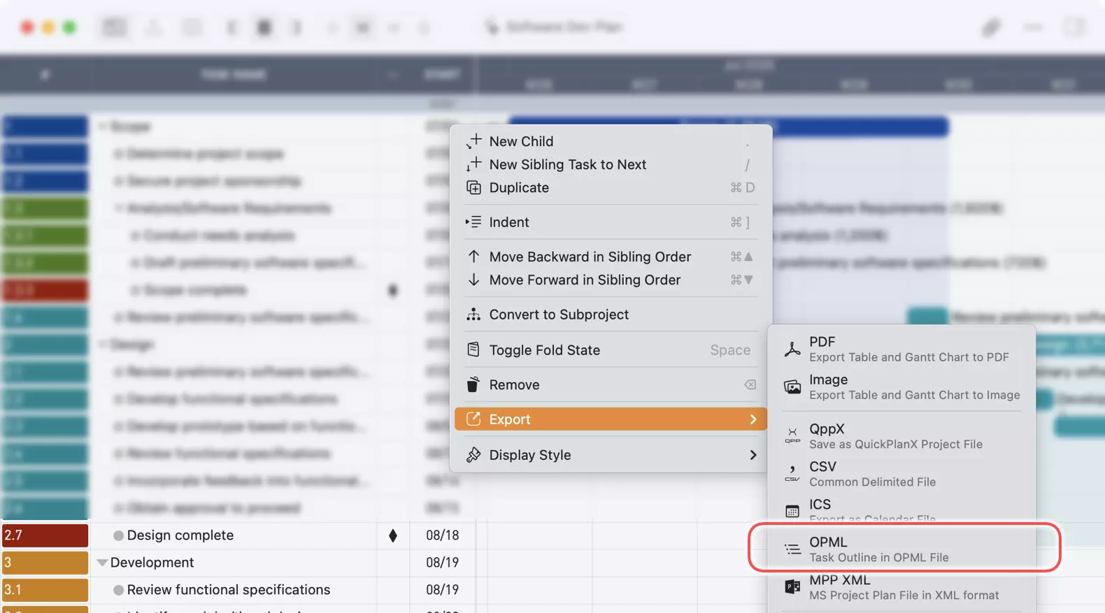Toggle status circle of Review functional specifications
The image size is (1105, 613).
[x=118, y=590]
